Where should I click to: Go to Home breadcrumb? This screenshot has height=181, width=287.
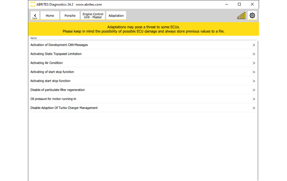pos(49,16)
